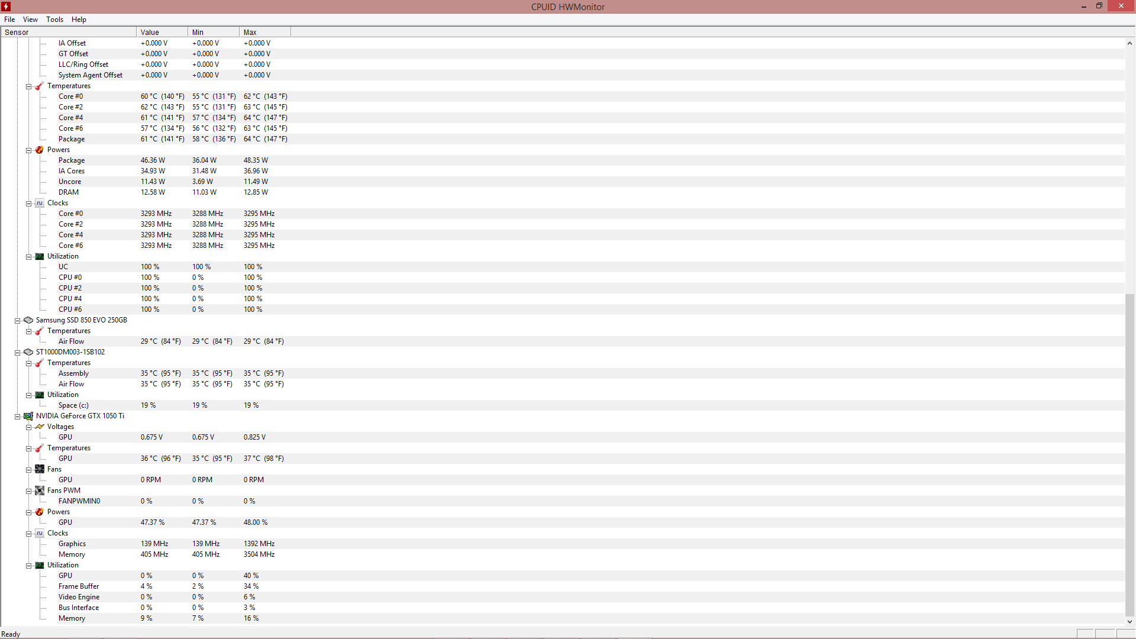The height and width of the screenshot is (639, 1136).
Task: Click the graphics card icon for NVIDIA GeForce GTX 1050 Ti
Action: (x=28, y=416)
